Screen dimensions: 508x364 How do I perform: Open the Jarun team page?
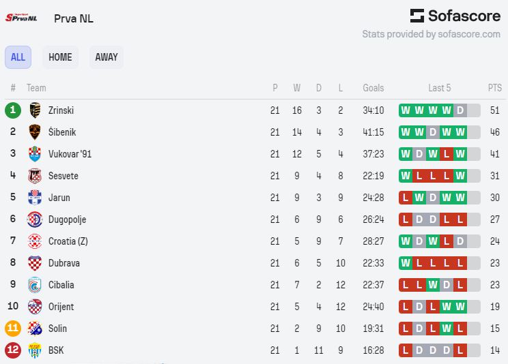point(59,198)
